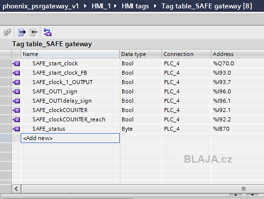The width and height of the screenshot is (264, 199).
Task: Click the synchronize PLC tags icon
Action: [48, 32]
